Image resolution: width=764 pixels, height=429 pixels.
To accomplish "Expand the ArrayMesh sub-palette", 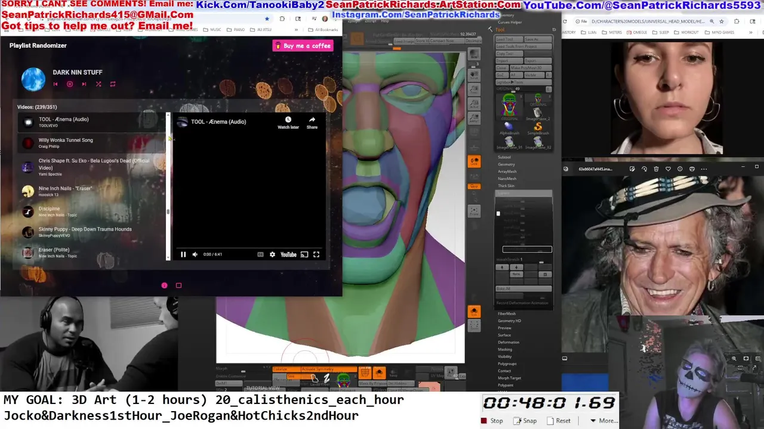I will (507, 172).
